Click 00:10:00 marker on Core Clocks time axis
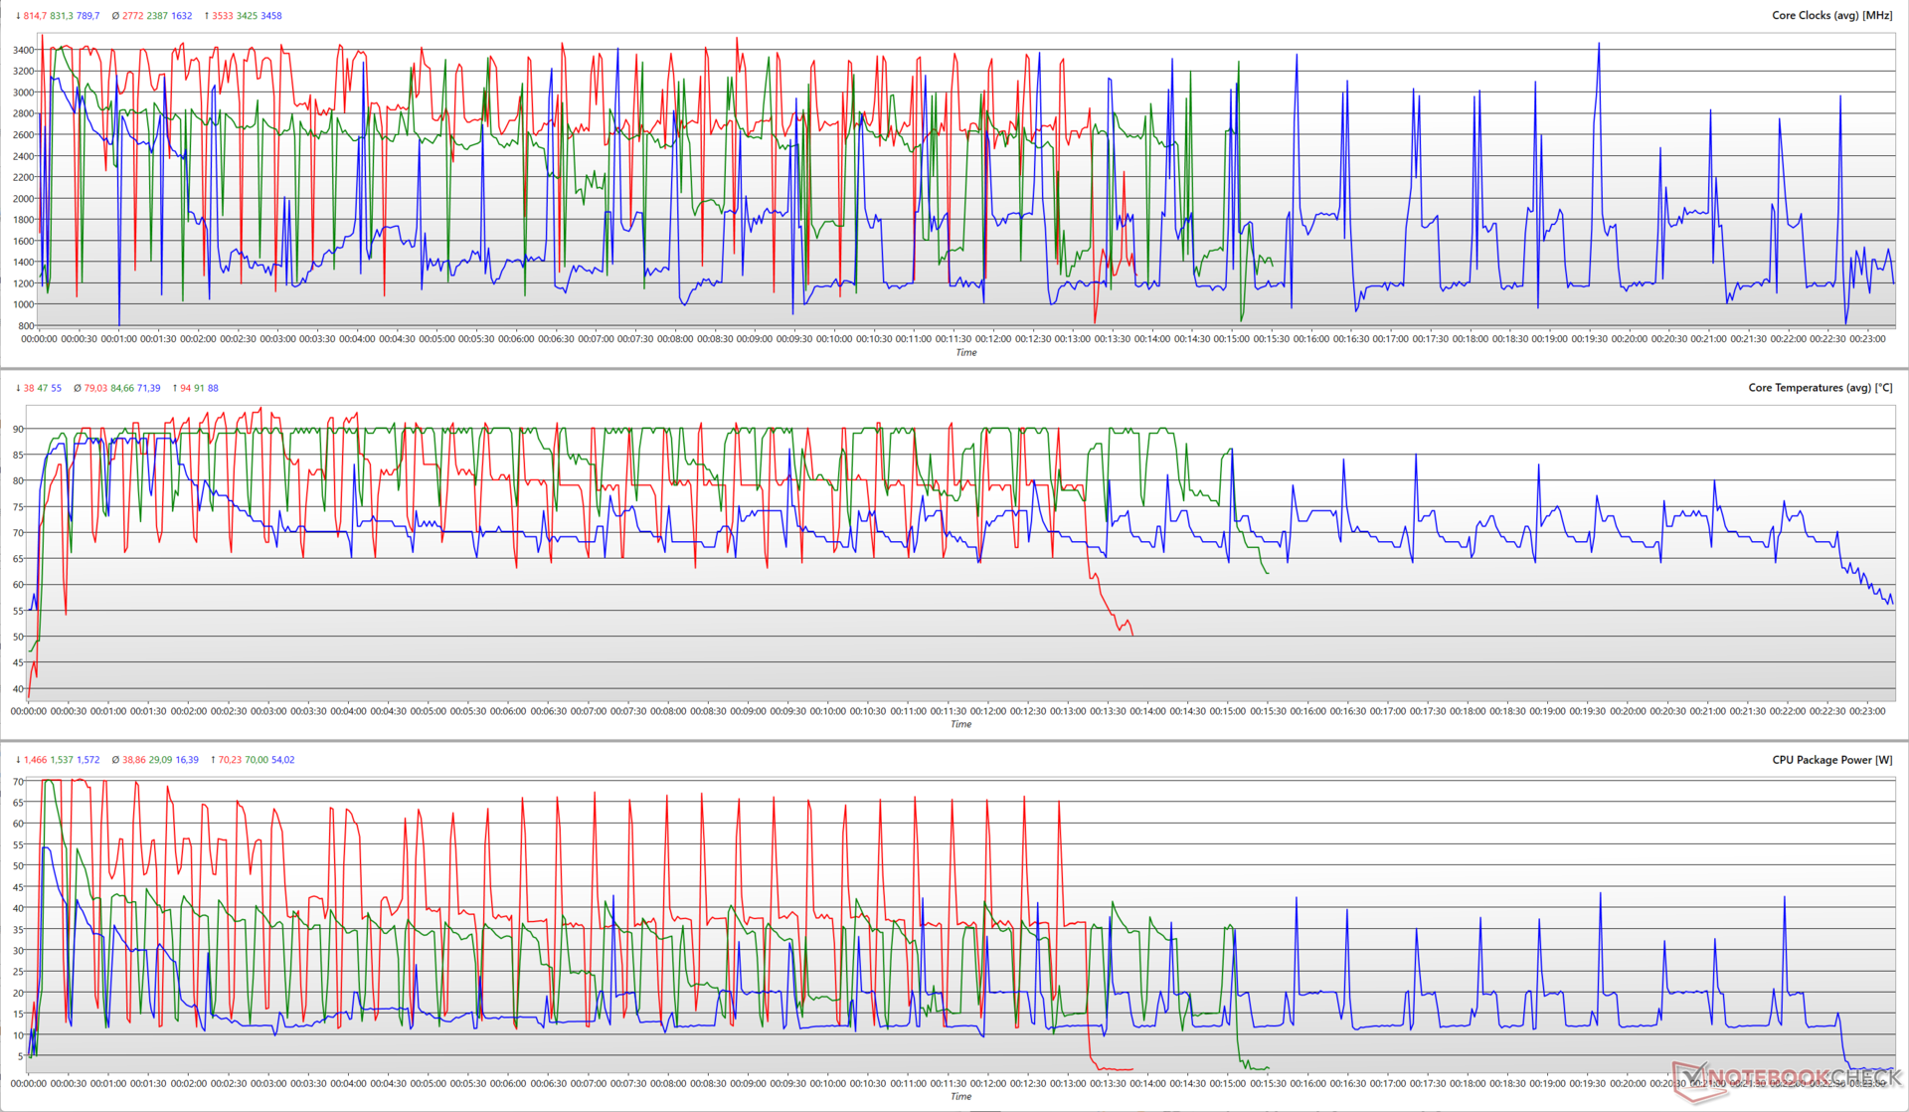 (x=834, y=339)
